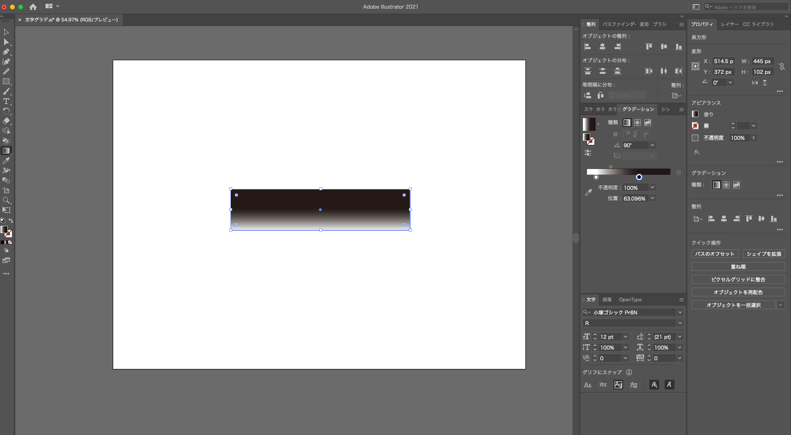Click Fill swatch in Appearance section
This screenshot has width=791, height=435.
(x=695, y=114)
